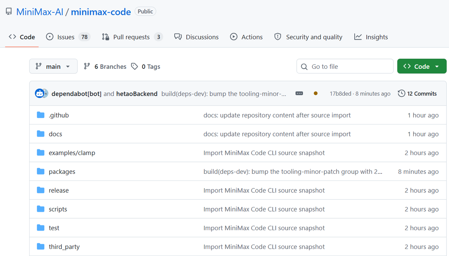This screenshot has width=449, height=256.
Task: Open the dependabot[bot] author link
Action: pyautogui.click(x=76, y=94)
